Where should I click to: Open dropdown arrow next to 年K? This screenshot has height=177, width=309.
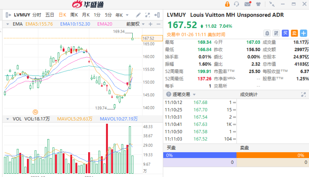[x=127, y=15]
